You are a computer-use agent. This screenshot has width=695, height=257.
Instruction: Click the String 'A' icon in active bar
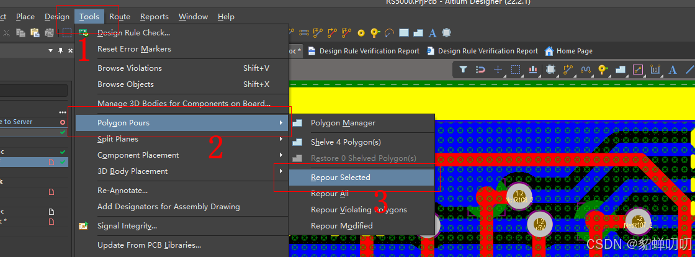click(673, 69)
